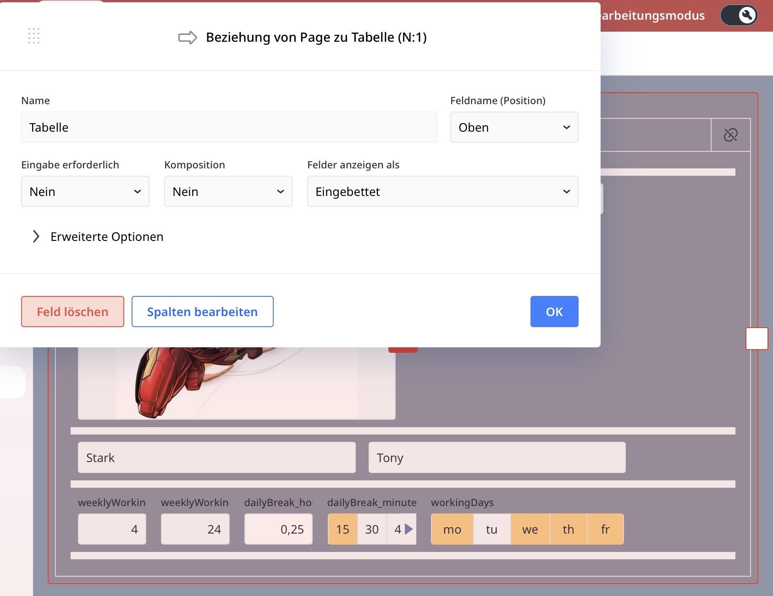
Task: Click the play arrow next to dailyBreak minutes
Action: click(409, 529)
